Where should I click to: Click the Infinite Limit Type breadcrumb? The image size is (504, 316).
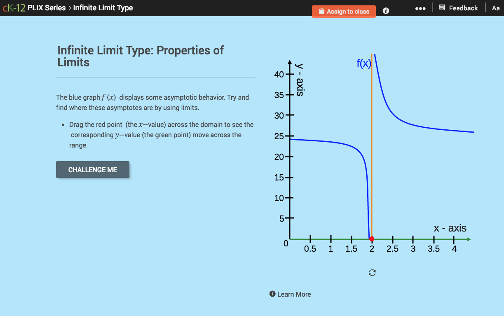[x=103, y=7]
